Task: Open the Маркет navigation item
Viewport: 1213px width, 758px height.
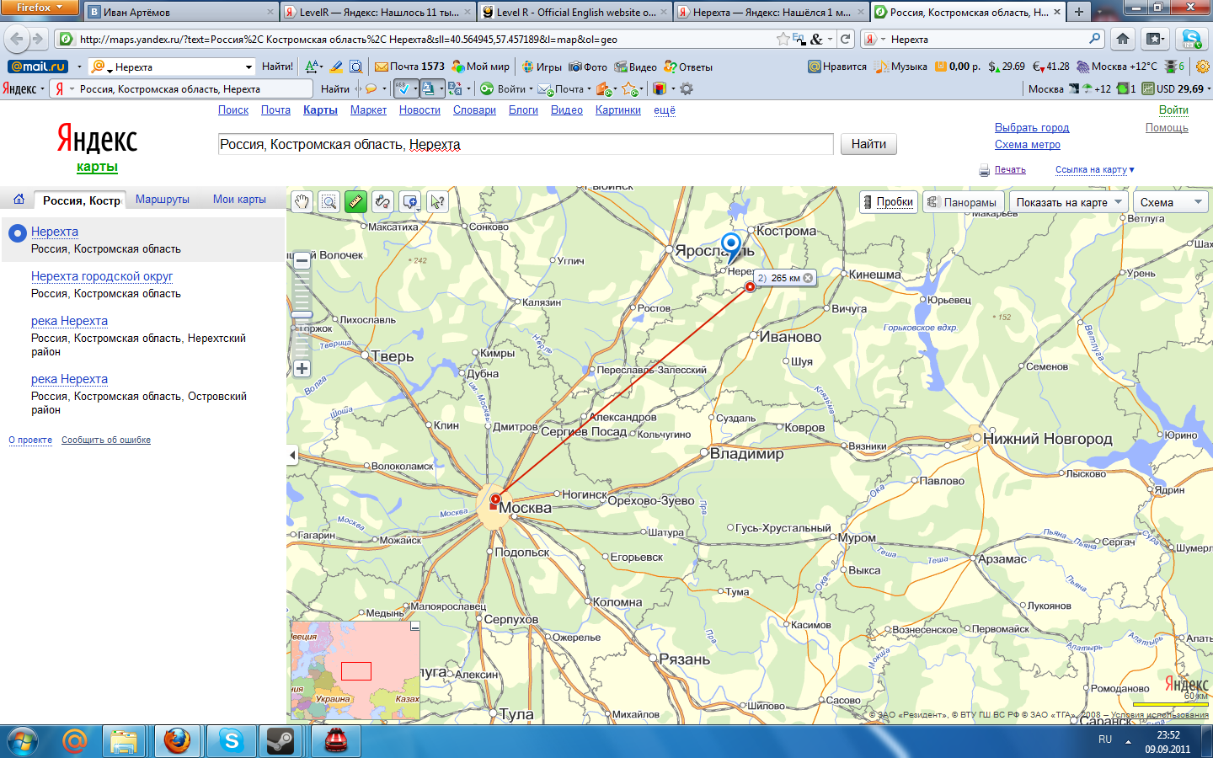Action: click(x=368, y=110)
